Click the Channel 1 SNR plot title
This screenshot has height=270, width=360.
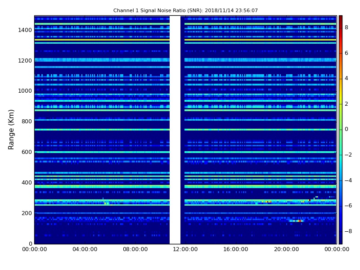[x=185, y=10]
